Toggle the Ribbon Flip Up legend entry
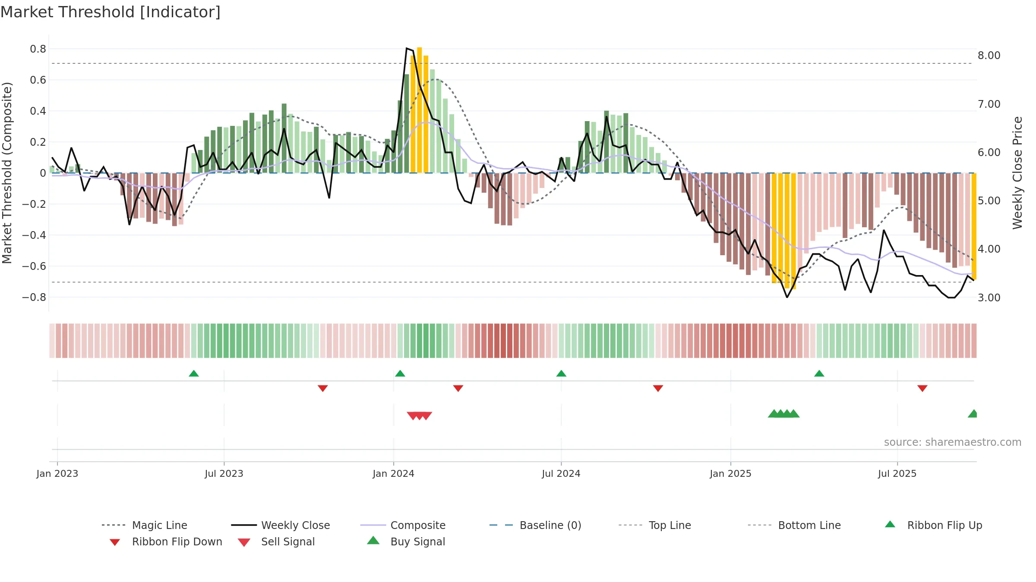The height and width of the screenshot is (582, 1036). coord(933,525)
